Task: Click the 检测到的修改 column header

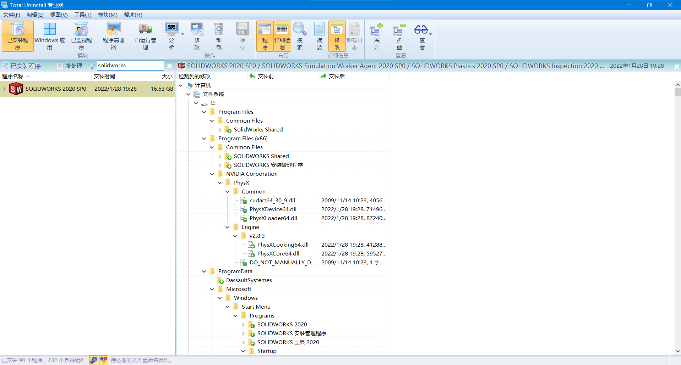Action: click(212, 76)
